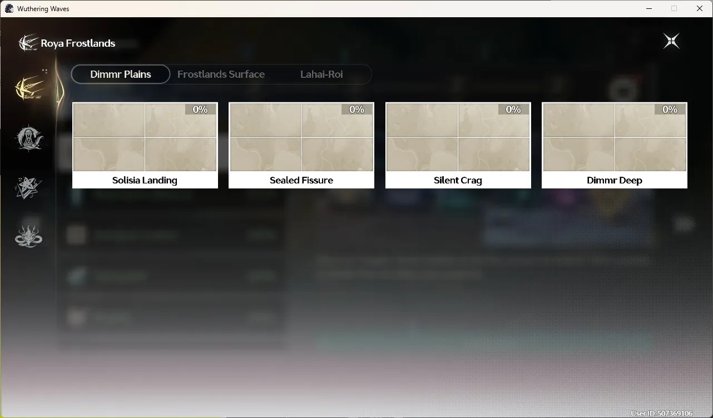The image size is (713, 418).
Task: Open the Dimmr Deep map thumbnail
Action: coord(615,137)
